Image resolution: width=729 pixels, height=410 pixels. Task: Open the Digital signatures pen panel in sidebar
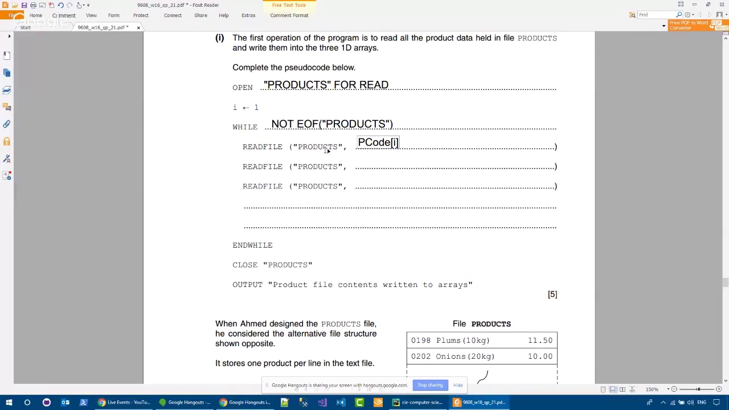pyautogui.click(x=7, y=158)
